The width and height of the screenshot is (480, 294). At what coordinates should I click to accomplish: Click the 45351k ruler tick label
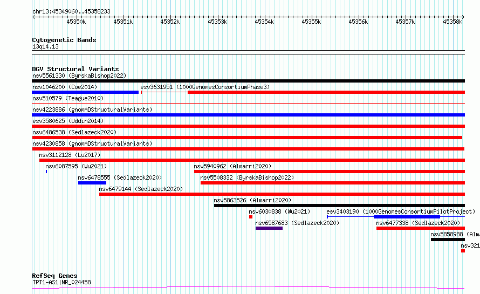click(123, 22)
